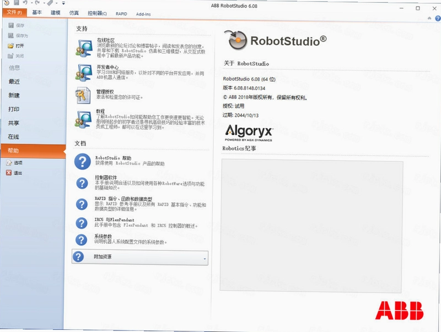Click the red ABB logo
The image size is (441, 332).
[x=399, y=310]
